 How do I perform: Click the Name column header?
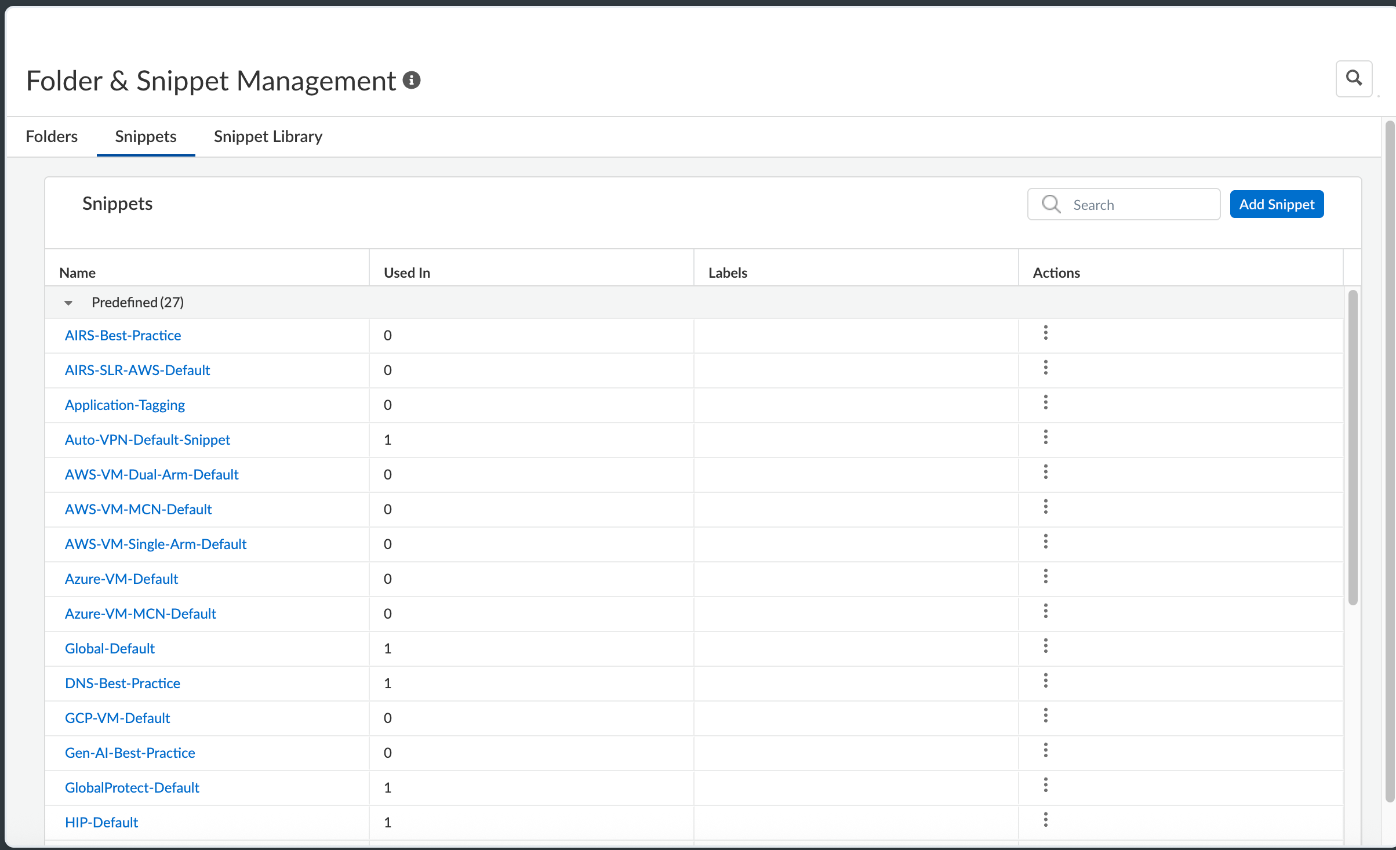coord(77,273)
